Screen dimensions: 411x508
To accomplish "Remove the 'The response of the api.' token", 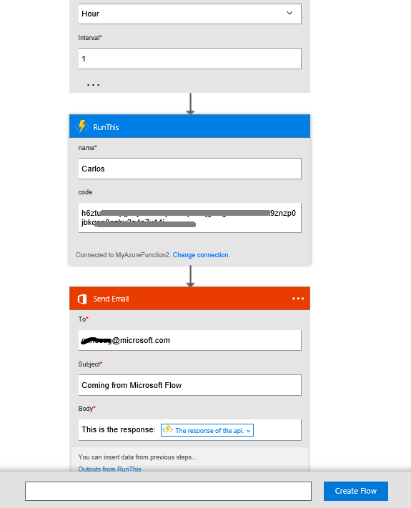I will pos(248,431).
